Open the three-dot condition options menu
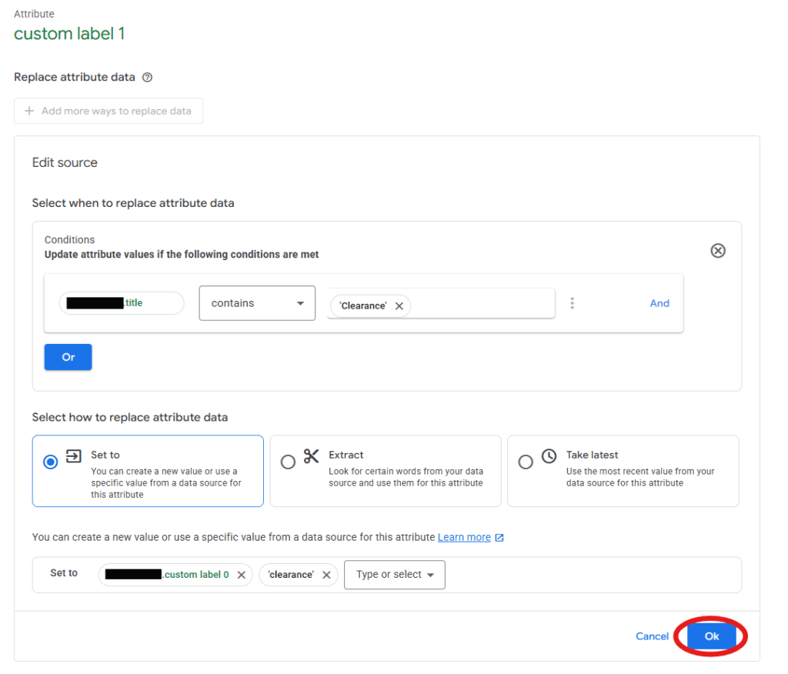788x674 pixels. (572, 303)
